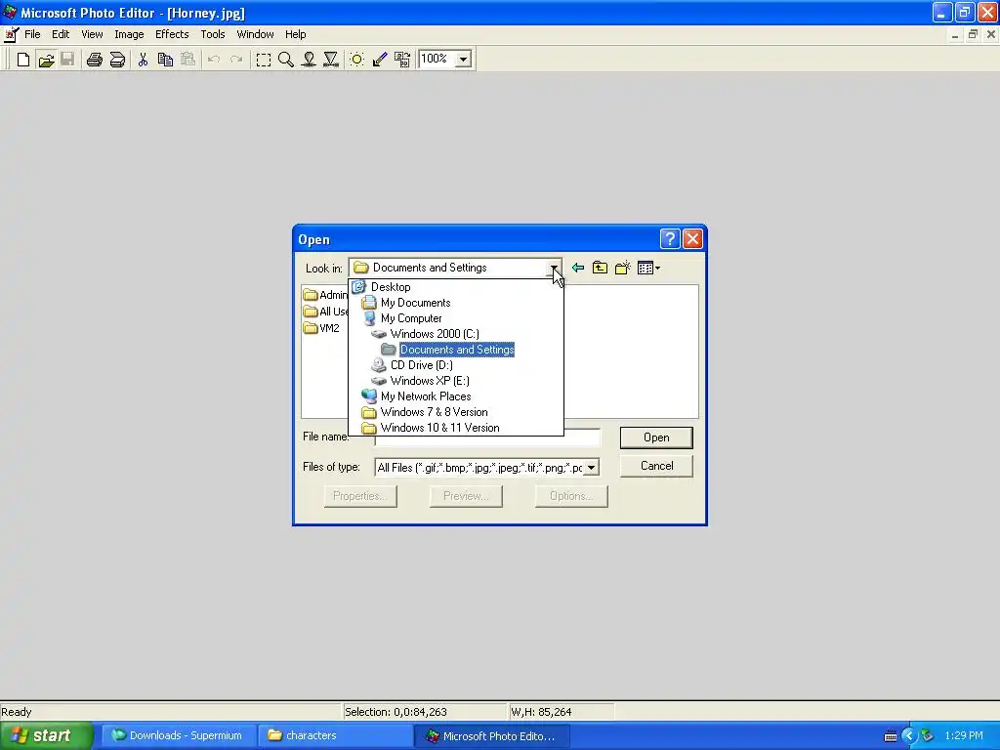Click the Image Balance sun icon

[357, 60]
